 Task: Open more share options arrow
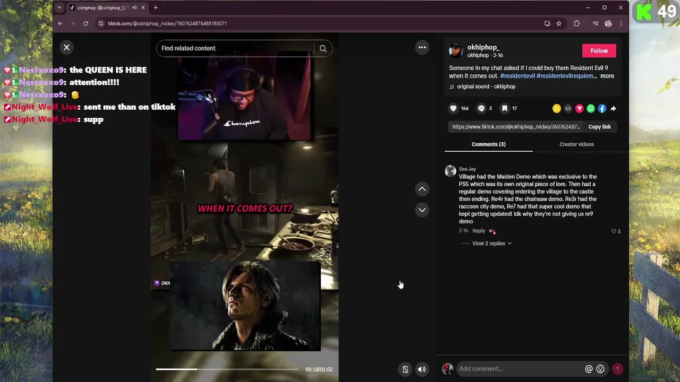tap(613, 108)
